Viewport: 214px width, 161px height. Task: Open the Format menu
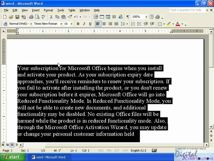pos(48,10)
